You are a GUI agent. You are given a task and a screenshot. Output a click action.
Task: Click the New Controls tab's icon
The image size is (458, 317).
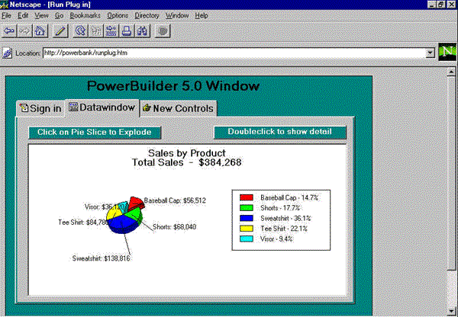pyautogui.click(x=147, y=108)
